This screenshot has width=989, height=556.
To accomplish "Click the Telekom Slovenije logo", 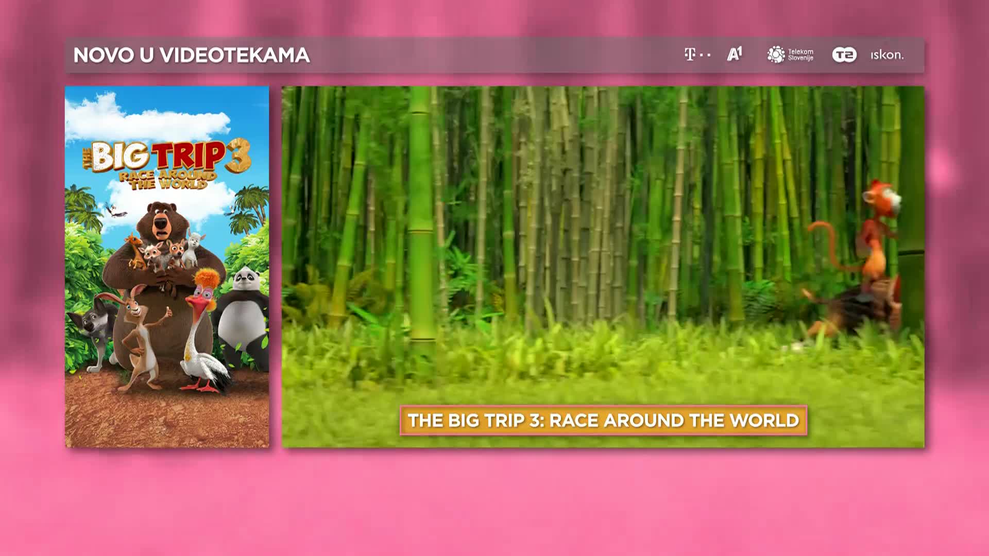I will click(790, 55).
